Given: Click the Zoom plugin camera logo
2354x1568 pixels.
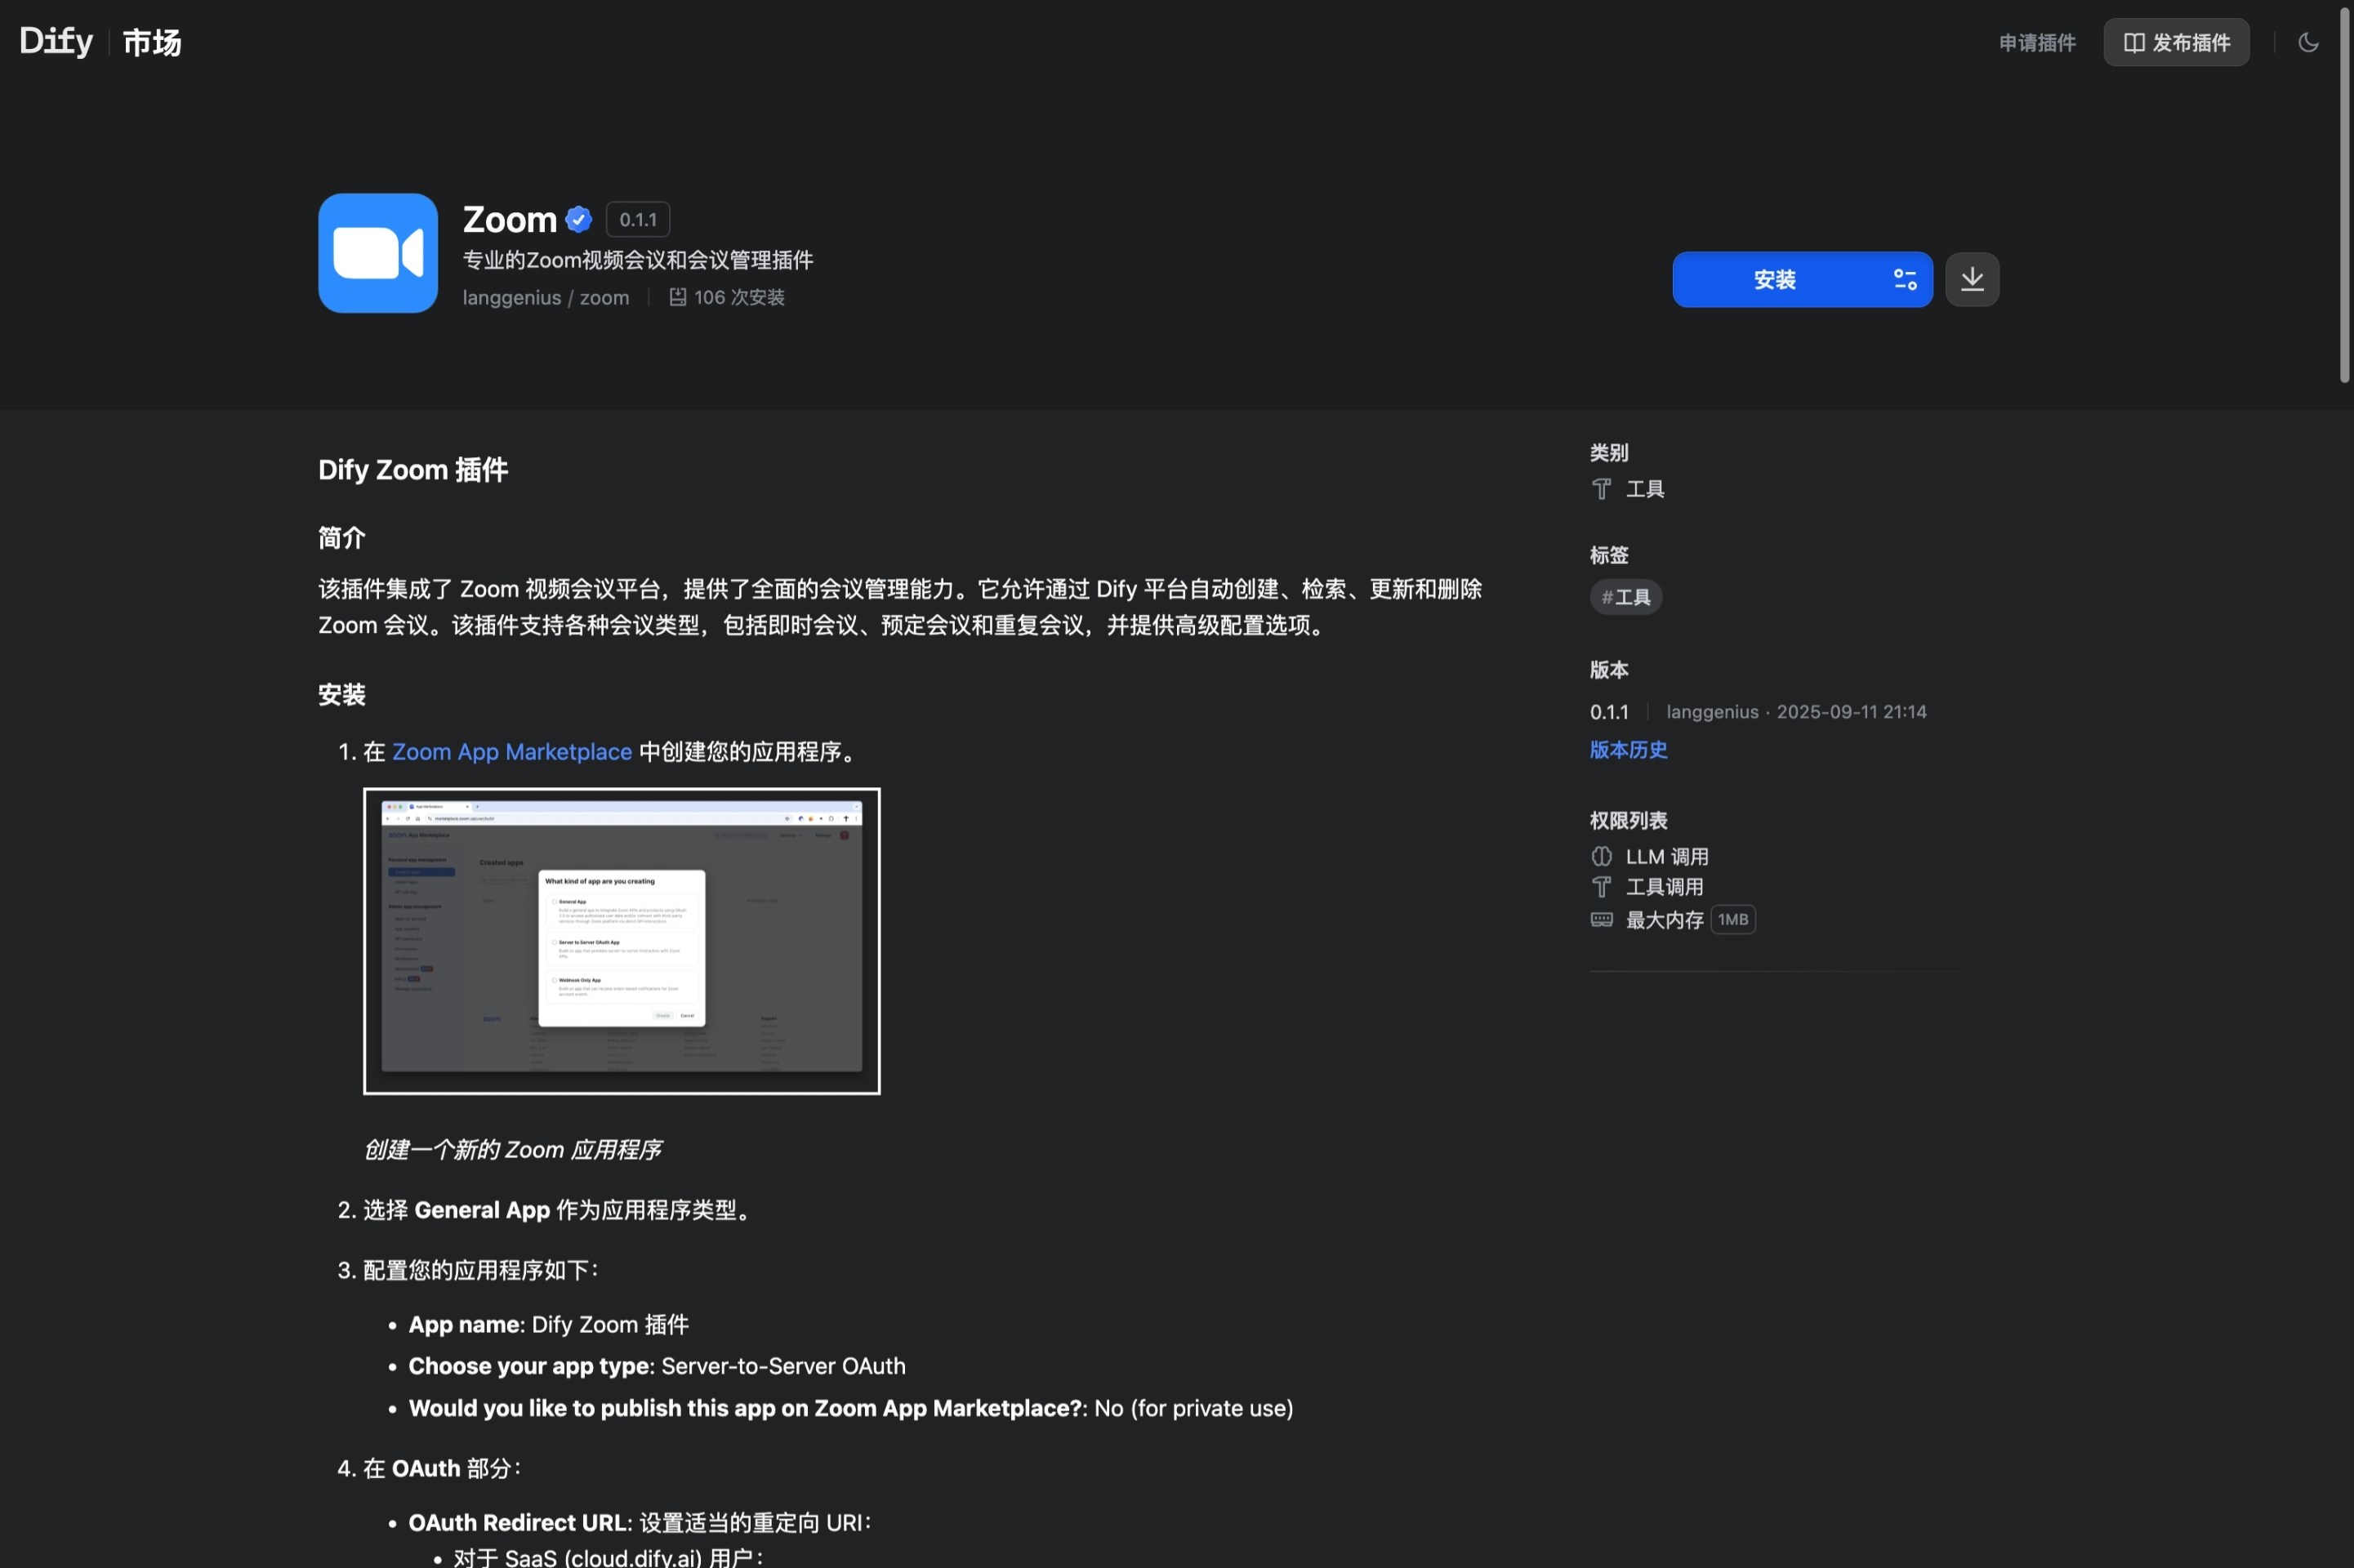Looking at the screenshot, I should click(378, 253).
